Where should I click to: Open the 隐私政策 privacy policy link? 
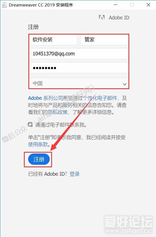58,112
